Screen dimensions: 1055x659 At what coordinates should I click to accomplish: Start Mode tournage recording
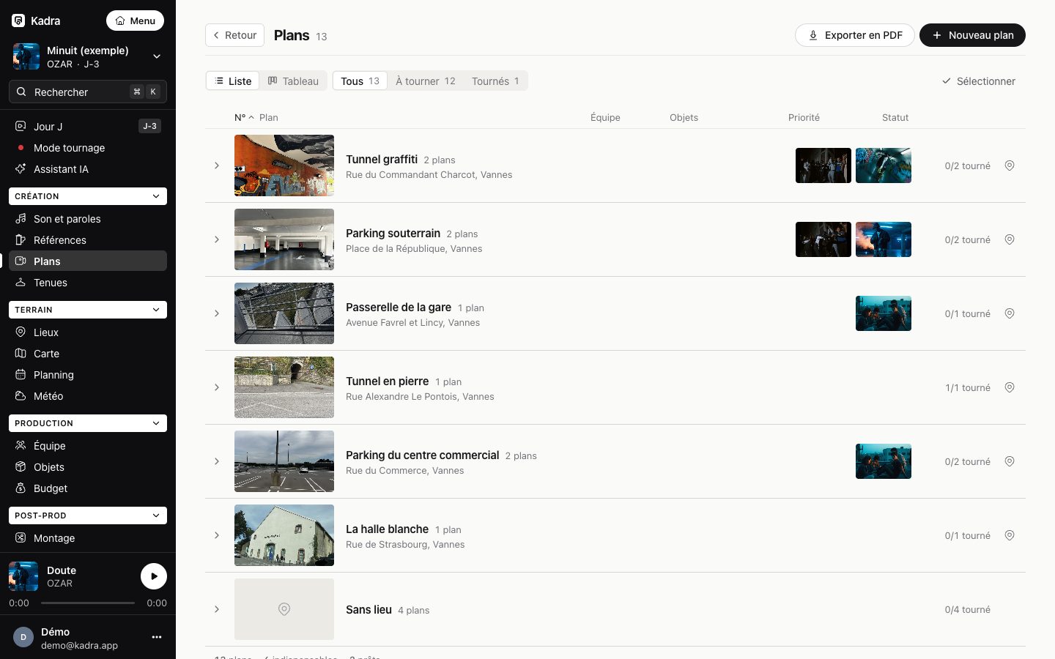[x=88, y=148]
